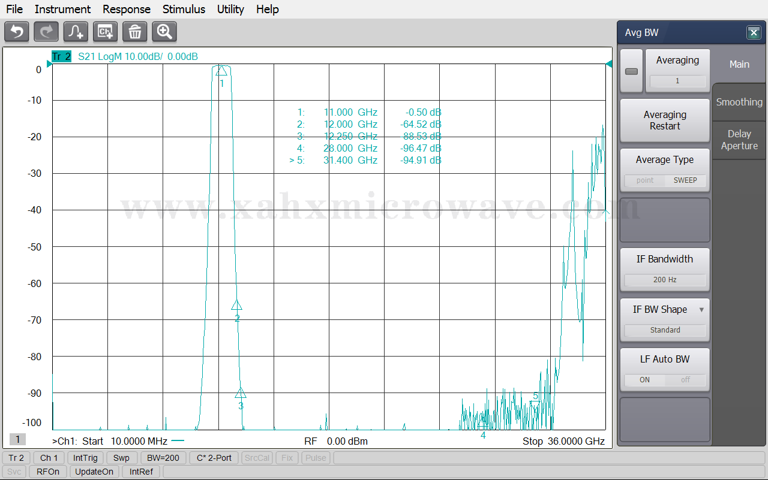Open the IF BW Shape dropdown

pos(665,320)
